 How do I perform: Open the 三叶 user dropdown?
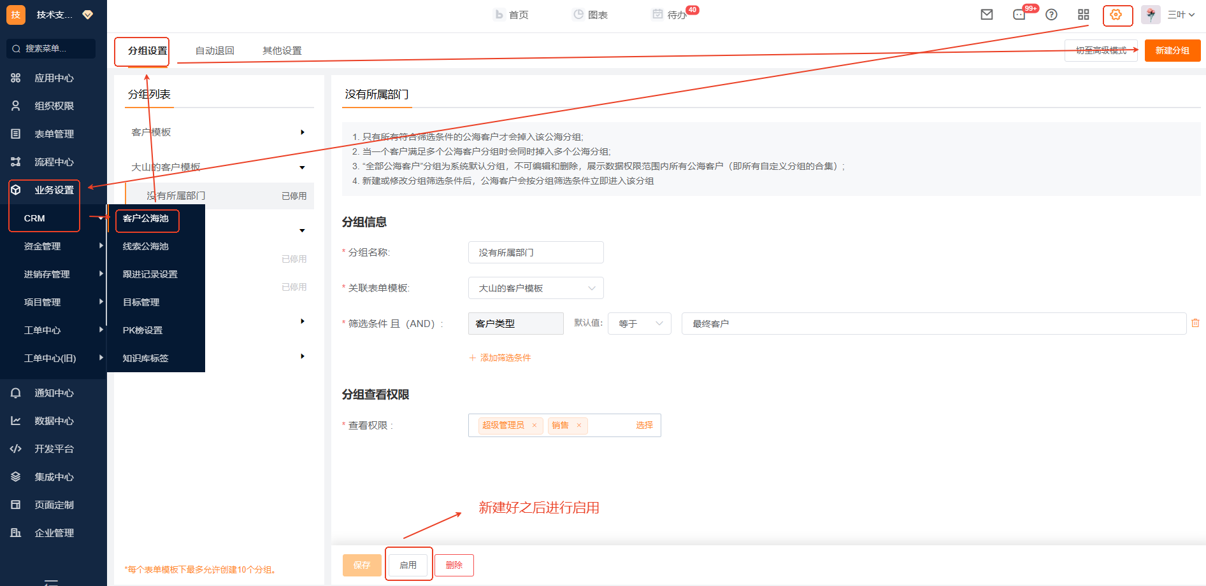click(x=1181, y=15)
